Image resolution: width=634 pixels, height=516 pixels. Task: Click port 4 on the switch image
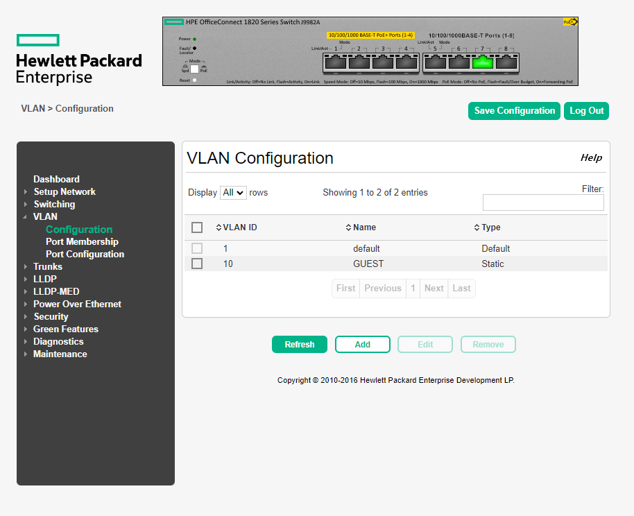(406, 62)
